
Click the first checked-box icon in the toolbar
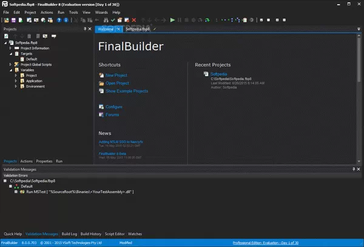(x=261, y=20)
